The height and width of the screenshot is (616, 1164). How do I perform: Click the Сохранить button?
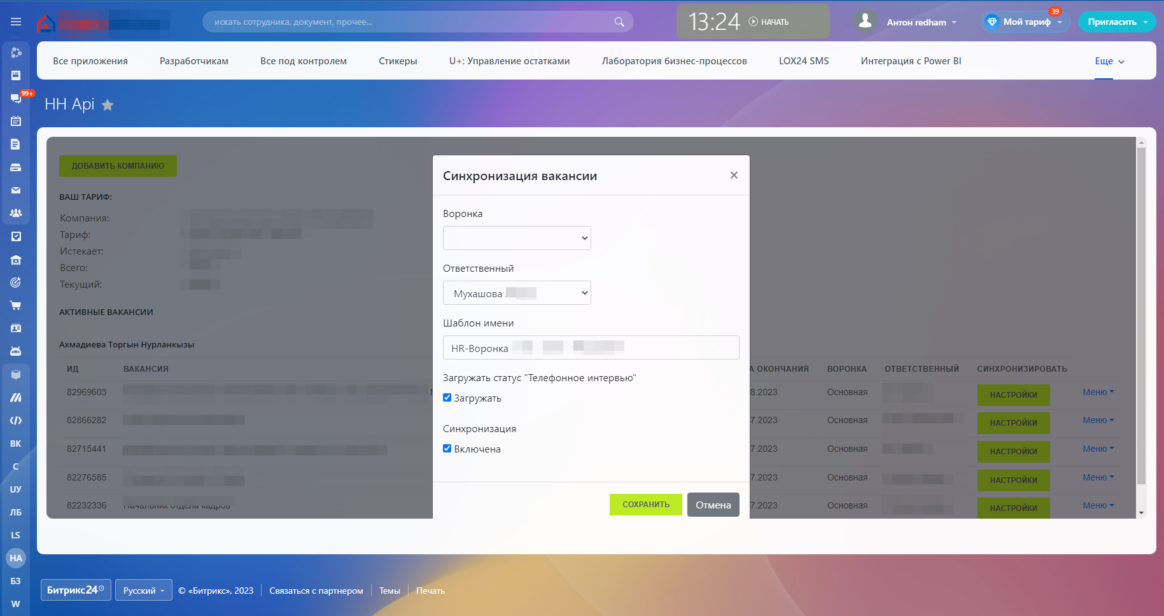point(645,505)
